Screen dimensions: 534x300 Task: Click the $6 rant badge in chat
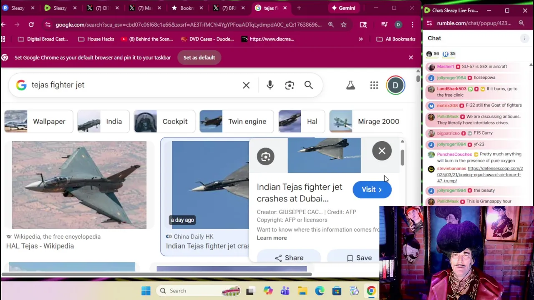(432, 54)
